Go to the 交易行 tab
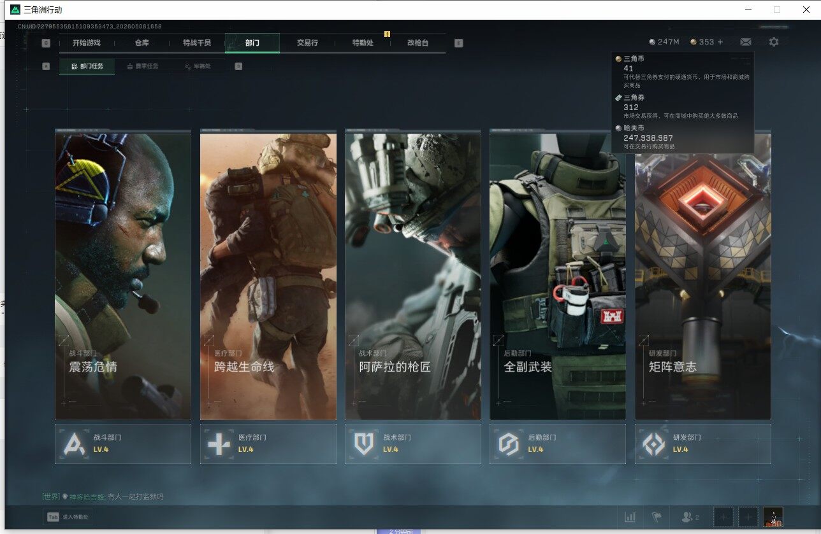821x534 pixels. (307, 43)
